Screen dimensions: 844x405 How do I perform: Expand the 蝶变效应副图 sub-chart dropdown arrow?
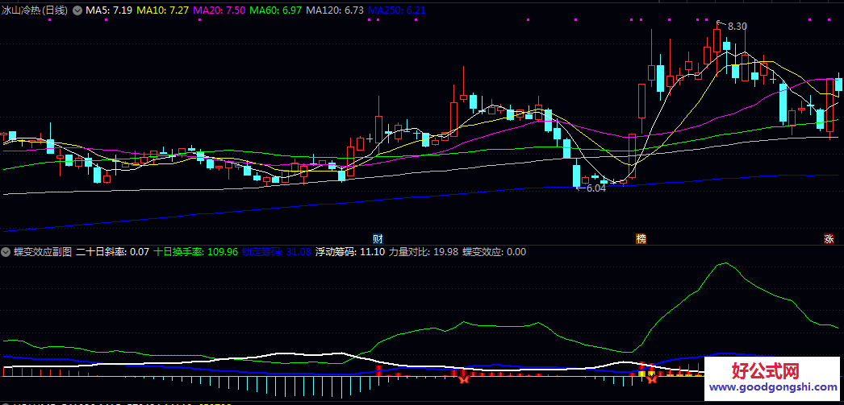click(x=6, y=252)
